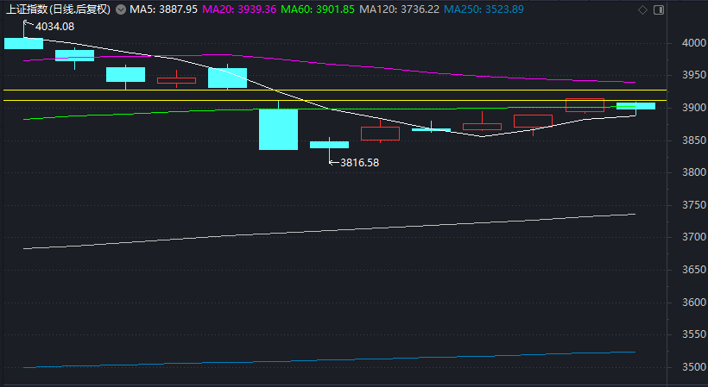Select the largest cyan candlestick
708x387 pixels.
click(279, 129)
